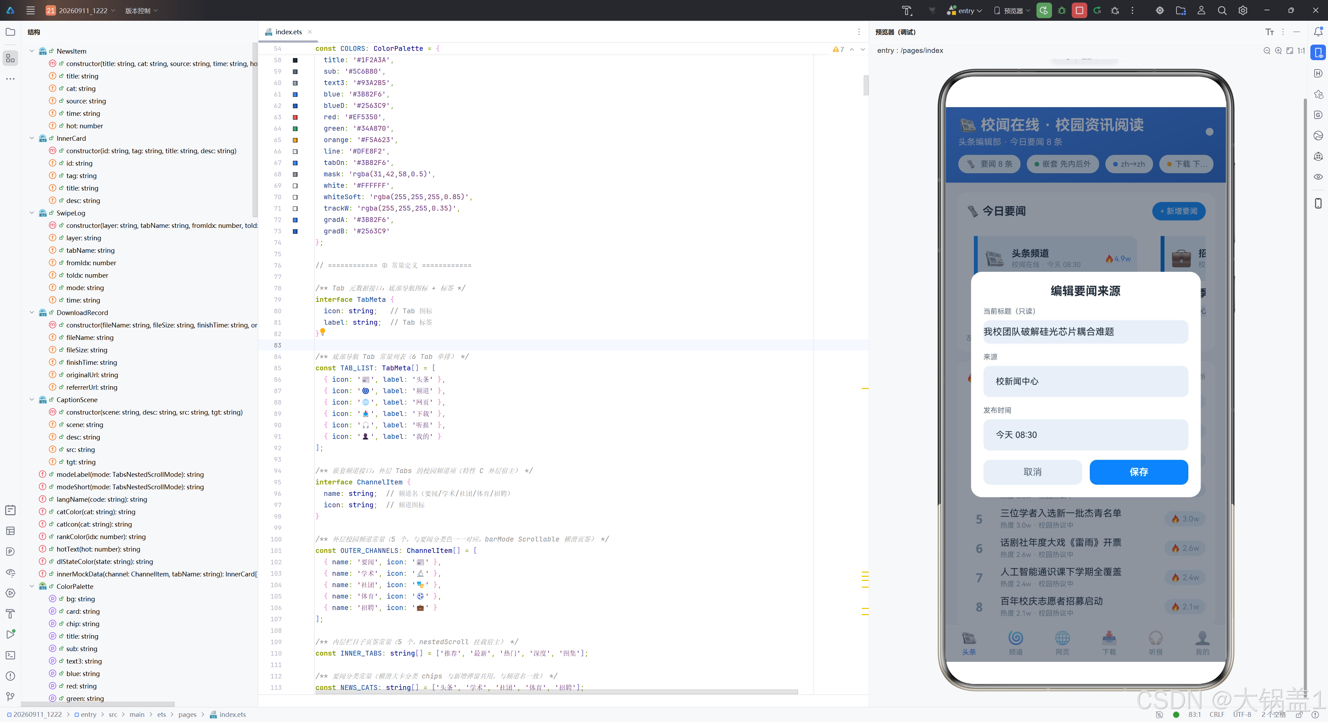
Task: Collapse the InnerCard class node
Action: click(32, 138)
